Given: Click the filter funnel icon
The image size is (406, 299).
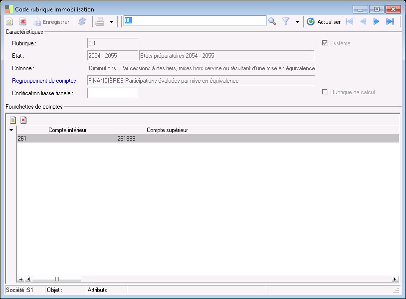Looking at the screenshot, I should 286,21.
